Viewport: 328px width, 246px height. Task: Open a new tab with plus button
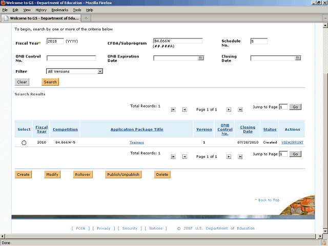86,18
